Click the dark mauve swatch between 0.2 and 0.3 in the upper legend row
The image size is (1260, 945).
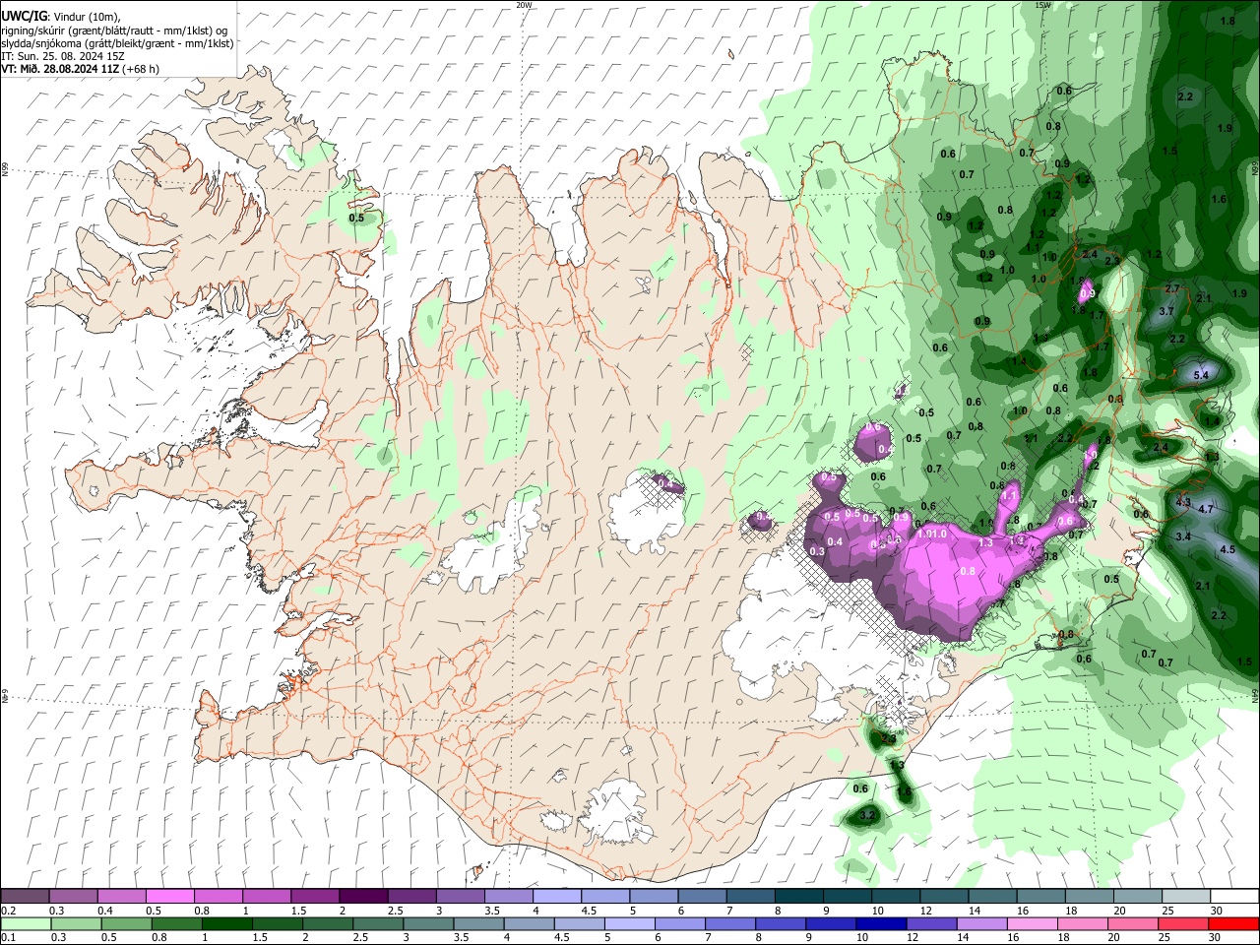[25, 896]
